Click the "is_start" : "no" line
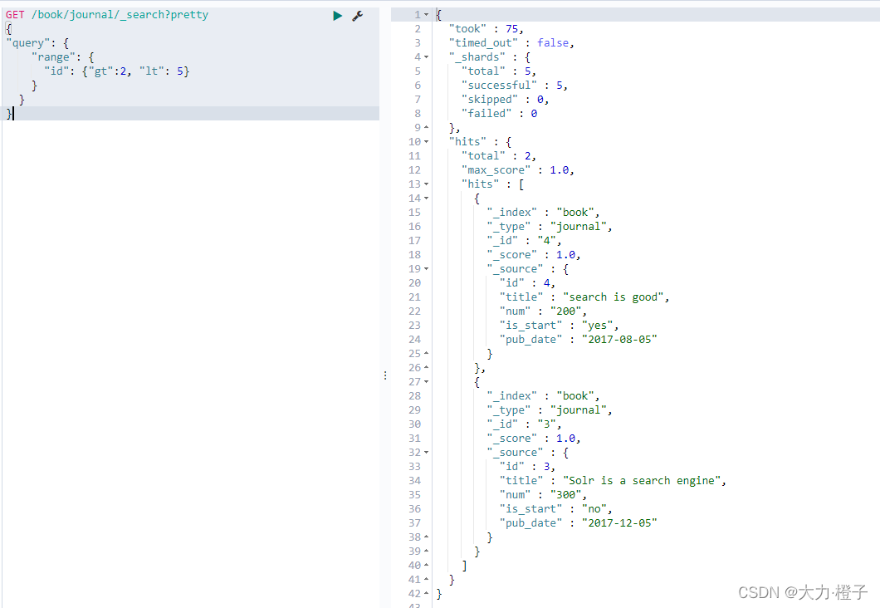 [555, 509]
